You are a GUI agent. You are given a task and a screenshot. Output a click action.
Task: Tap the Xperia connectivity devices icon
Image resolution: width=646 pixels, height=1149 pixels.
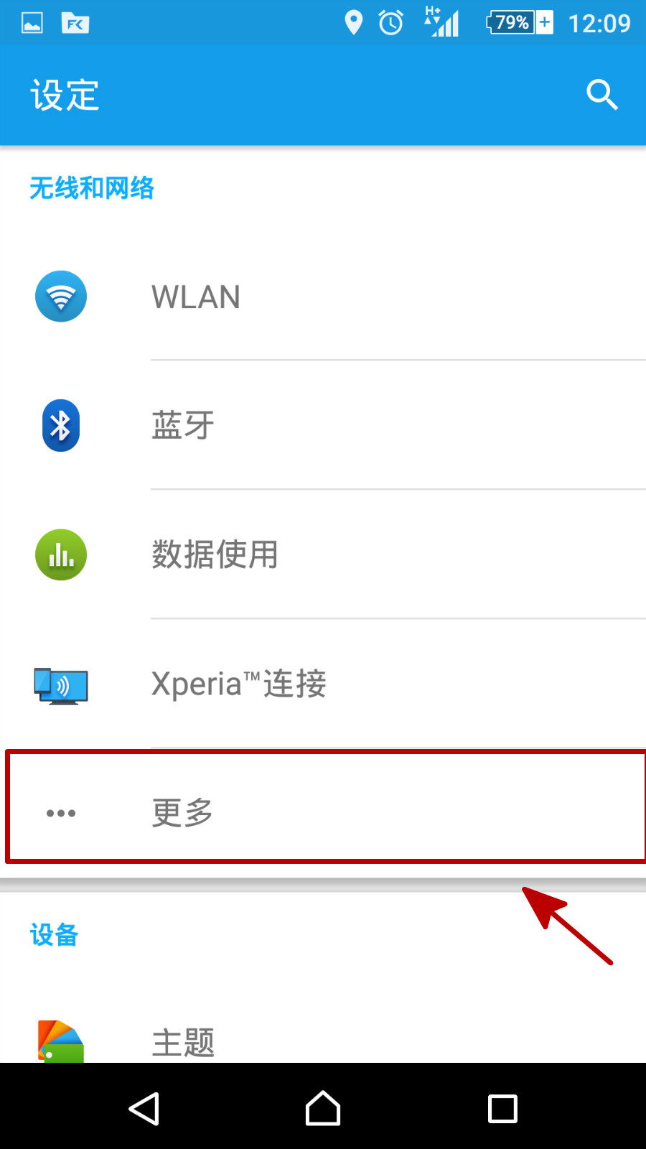[x=61, y=685]
